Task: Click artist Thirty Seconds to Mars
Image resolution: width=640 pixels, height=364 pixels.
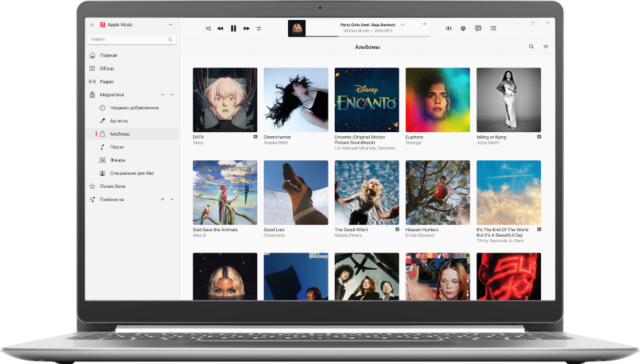Action: pos(500,241)
